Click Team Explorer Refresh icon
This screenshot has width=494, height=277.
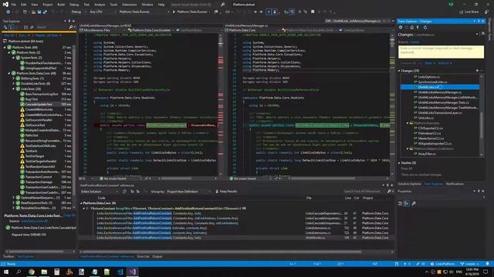(x=425, y=28)
